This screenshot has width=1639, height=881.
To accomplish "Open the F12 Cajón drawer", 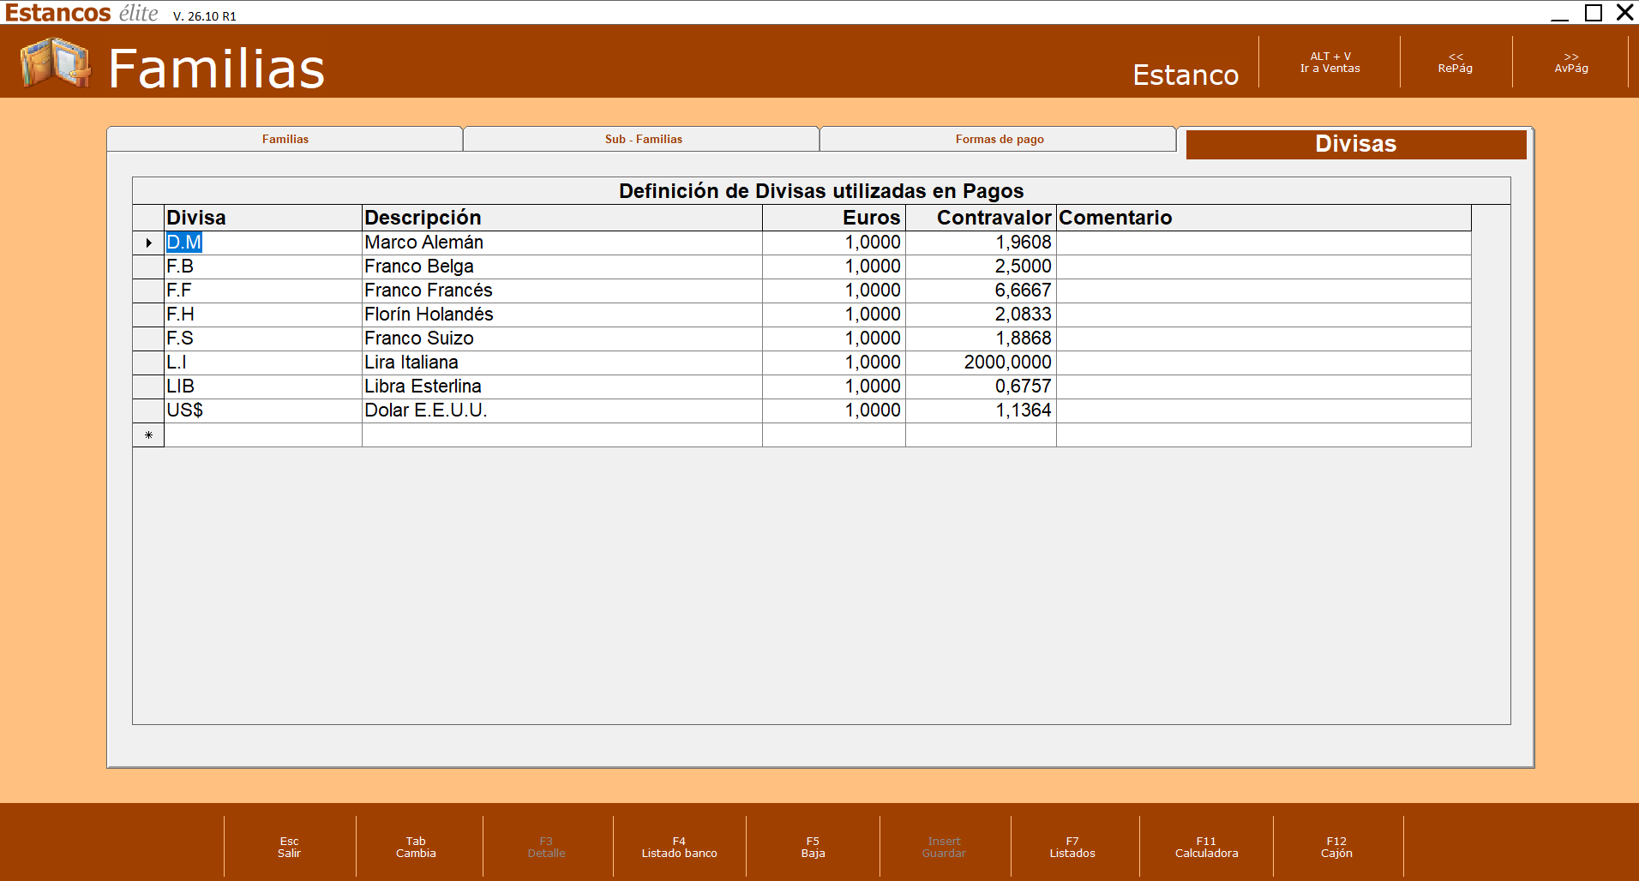I will [1336, 847].
